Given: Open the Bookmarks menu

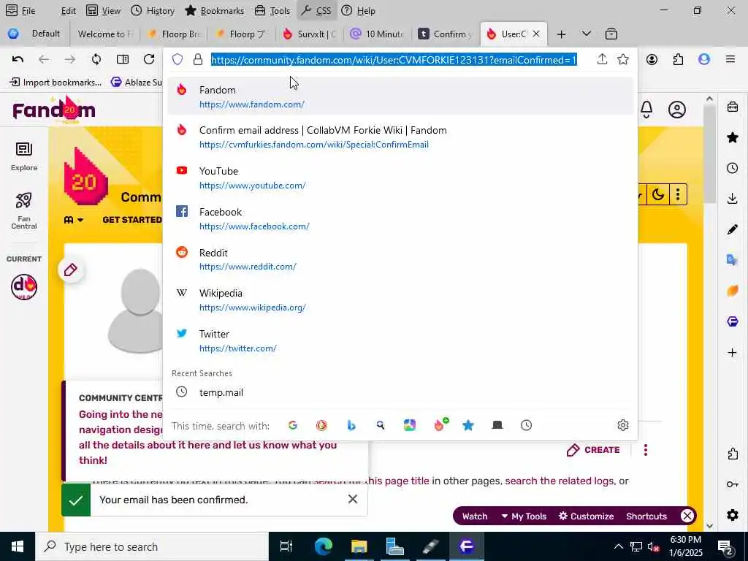Looking at the screenshot, I should point(214,10).
